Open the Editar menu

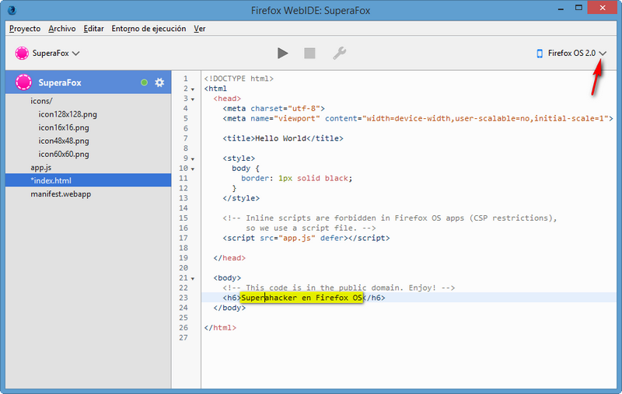[93, 29]
